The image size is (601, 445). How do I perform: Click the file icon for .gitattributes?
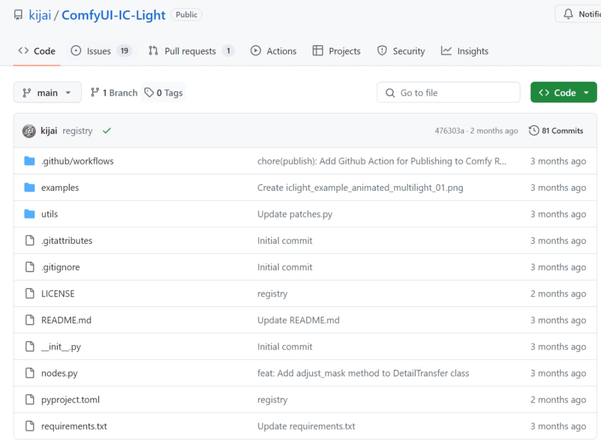[29, 241]
